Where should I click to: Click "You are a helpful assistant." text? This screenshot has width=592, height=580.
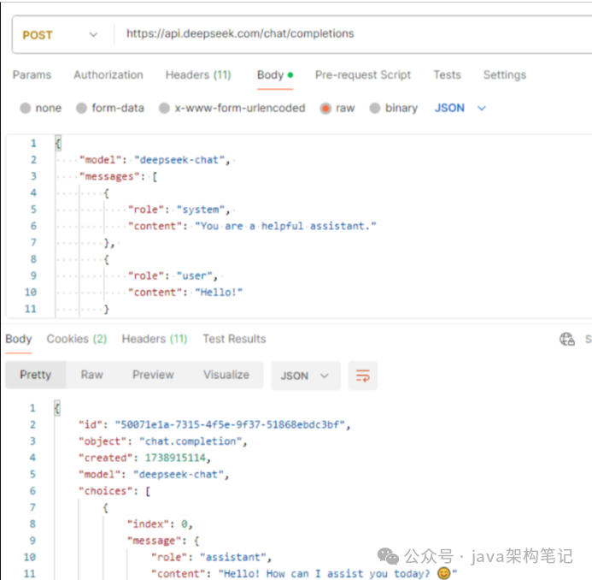(x=285, y=226)
